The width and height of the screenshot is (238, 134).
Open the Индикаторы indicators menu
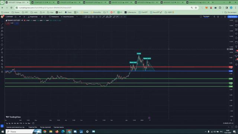(x=33, y=17)
